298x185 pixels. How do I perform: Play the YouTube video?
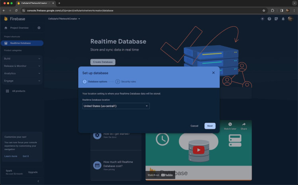coord(198,150)
